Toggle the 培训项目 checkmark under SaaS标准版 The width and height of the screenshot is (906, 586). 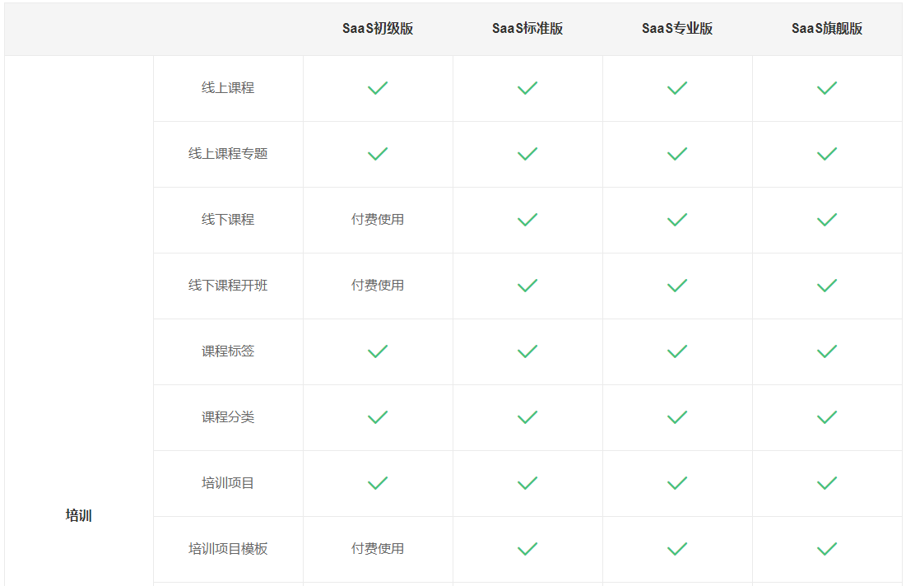tap(527, 483)
